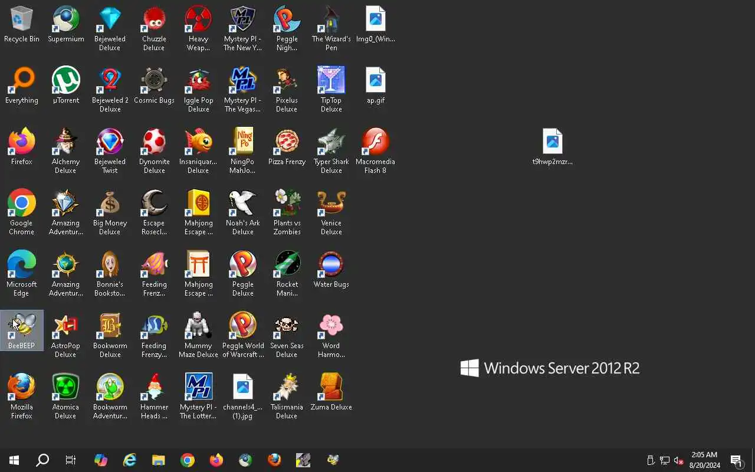Click Bonnie's Bookstore icon
Screen dimensions: 755x472
point(110,274)
